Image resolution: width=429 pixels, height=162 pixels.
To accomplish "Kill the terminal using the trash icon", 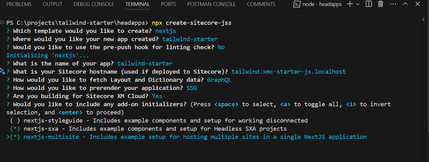I will (380, 4).
